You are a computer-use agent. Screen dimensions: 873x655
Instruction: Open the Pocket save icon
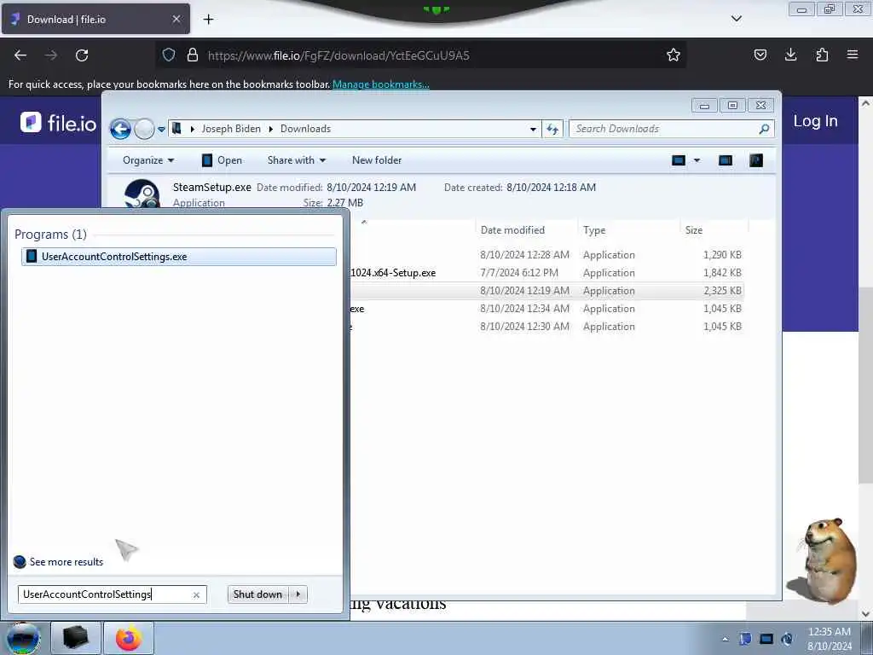tap(760, 55)
